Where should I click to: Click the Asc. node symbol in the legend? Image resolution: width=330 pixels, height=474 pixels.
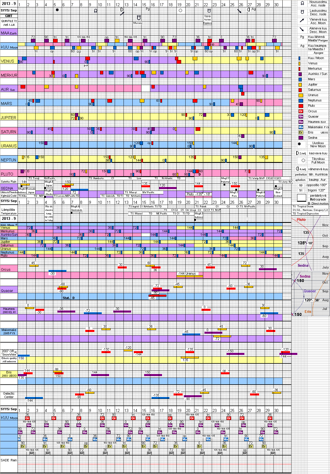[302, 3]
